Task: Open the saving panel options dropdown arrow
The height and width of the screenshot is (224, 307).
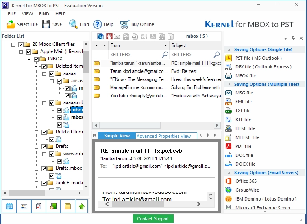Action: coord(286,38)
